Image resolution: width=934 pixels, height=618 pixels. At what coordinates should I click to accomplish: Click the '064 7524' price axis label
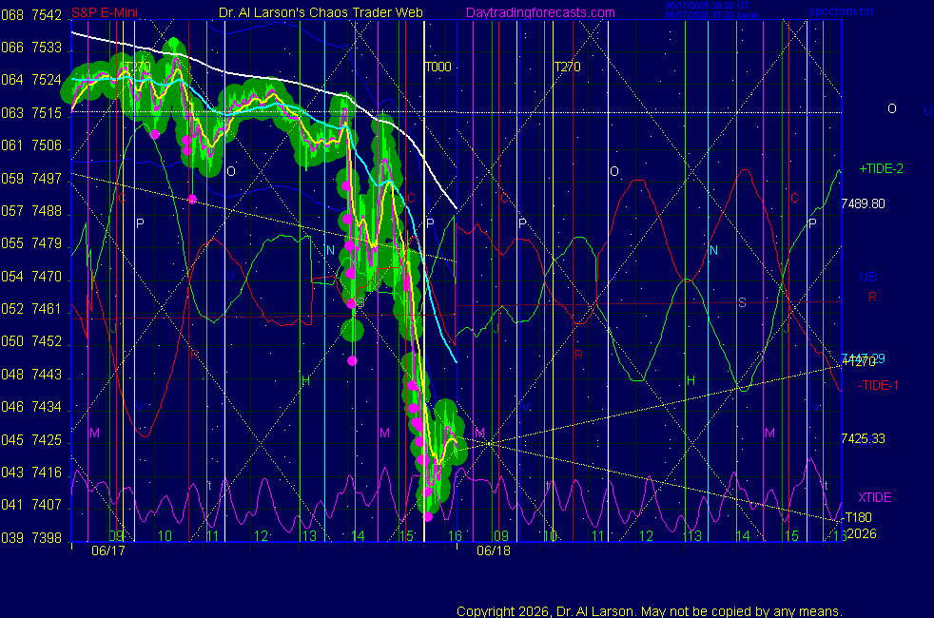pos(31,80)
